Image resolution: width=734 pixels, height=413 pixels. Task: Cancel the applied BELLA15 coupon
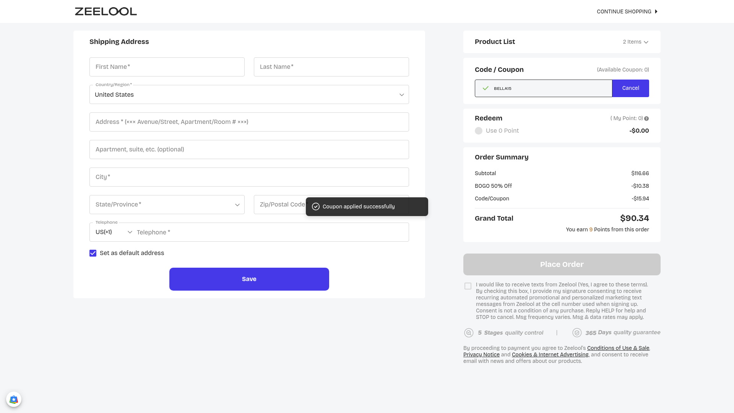630,88
